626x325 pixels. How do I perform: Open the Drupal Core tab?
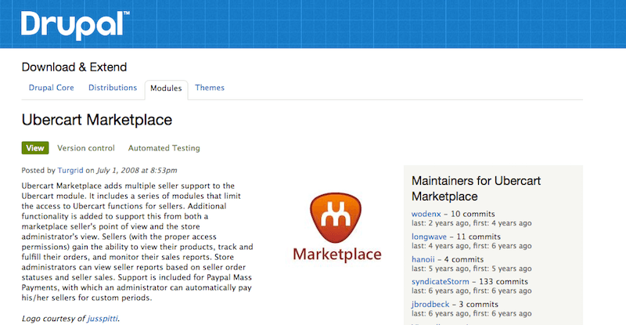(52, 88)
